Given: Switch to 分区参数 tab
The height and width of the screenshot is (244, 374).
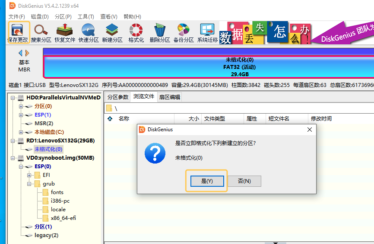Looking at the screenshot, I should coord(118,97).
